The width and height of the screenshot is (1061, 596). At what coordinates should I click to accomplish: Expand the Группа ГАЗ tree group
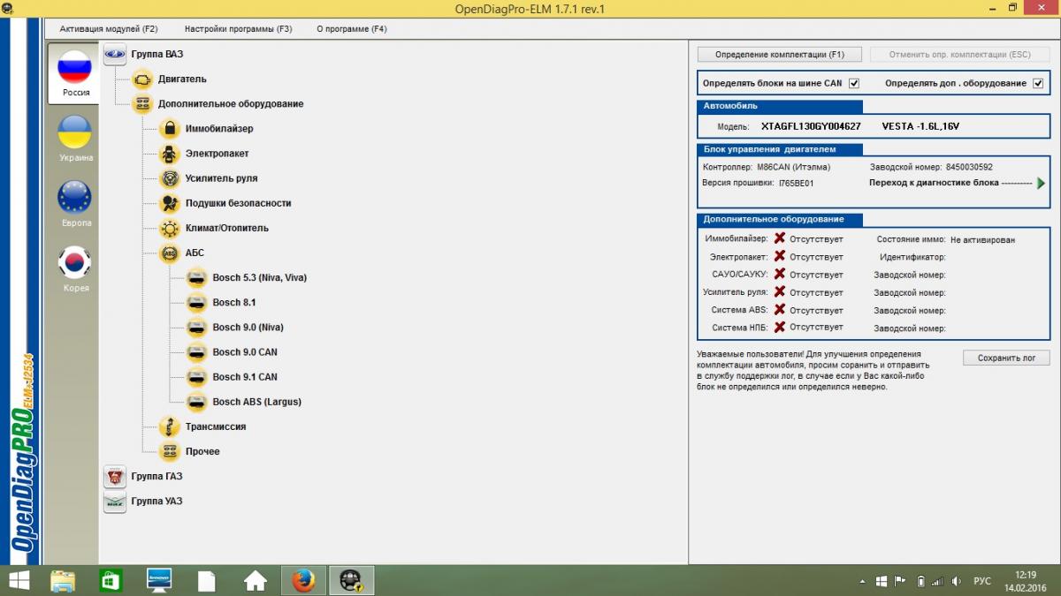(115, 477)
